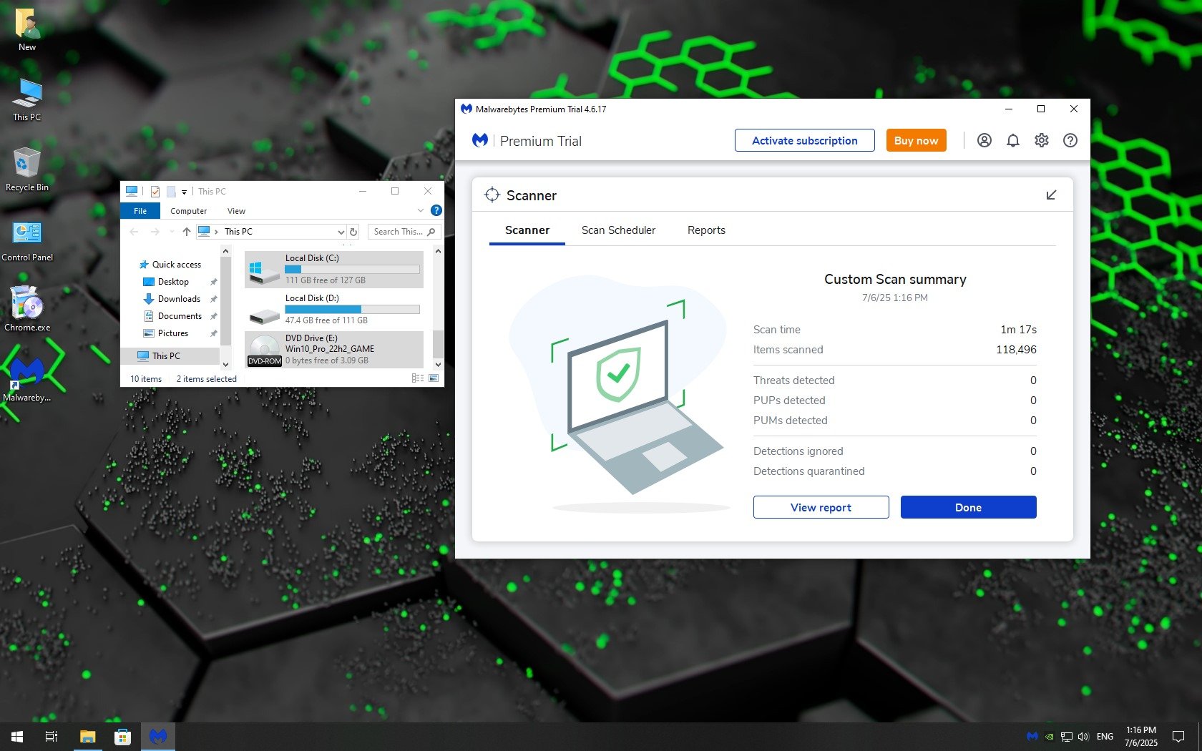This screenshot has height=751, width=1202.
Task: Click the Malwarebytes logo beside Premium Trial
Action: click(480, 140)
